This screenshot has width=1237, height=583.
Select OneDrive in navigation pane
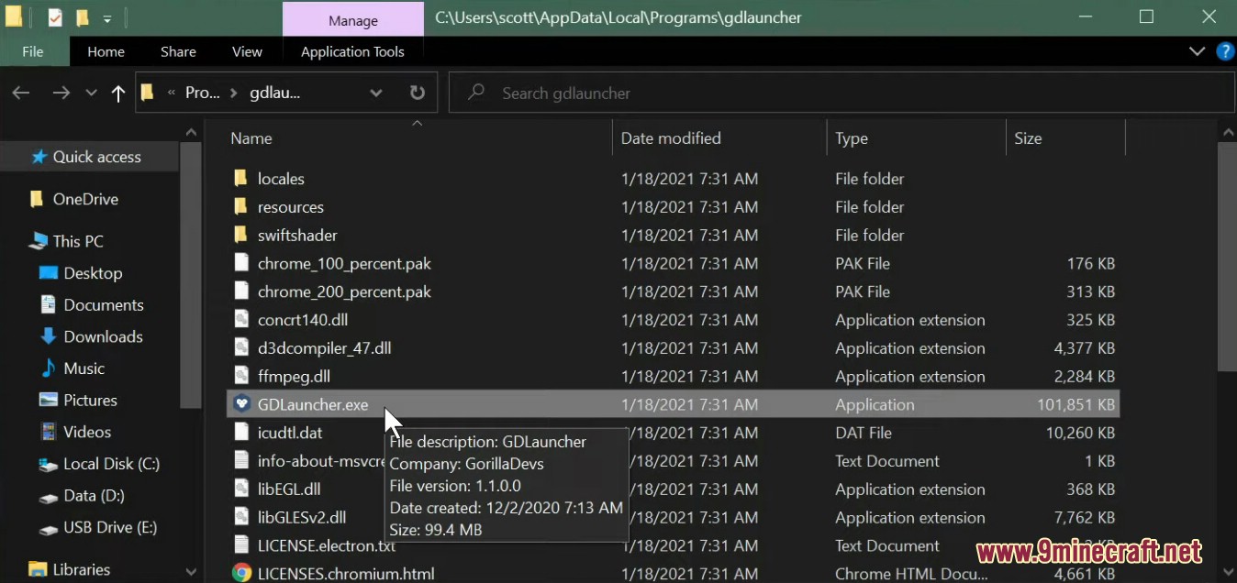85,199
